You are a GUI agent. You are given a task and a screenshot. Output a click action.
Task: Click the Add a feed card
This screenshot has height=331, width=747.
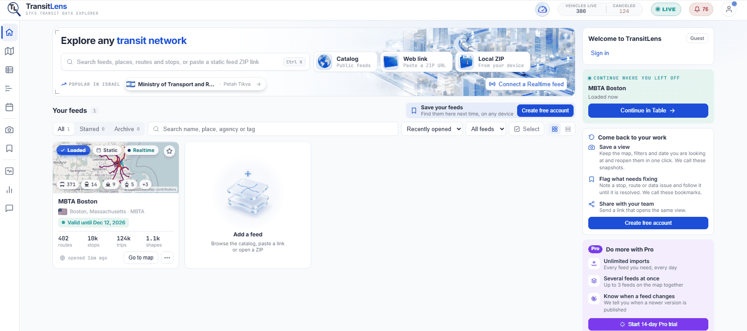pos(248,205)
